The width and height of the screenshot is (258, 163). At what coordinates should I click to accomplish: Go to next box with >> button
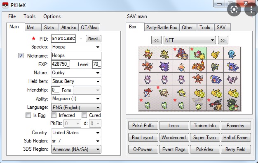click(x=223, y=40)
